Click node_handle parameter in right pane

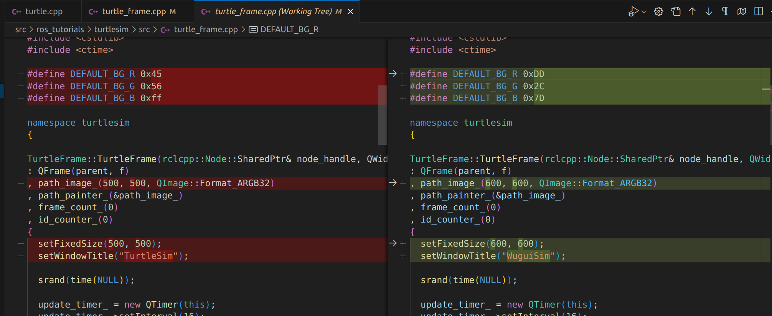pos(709,159)
